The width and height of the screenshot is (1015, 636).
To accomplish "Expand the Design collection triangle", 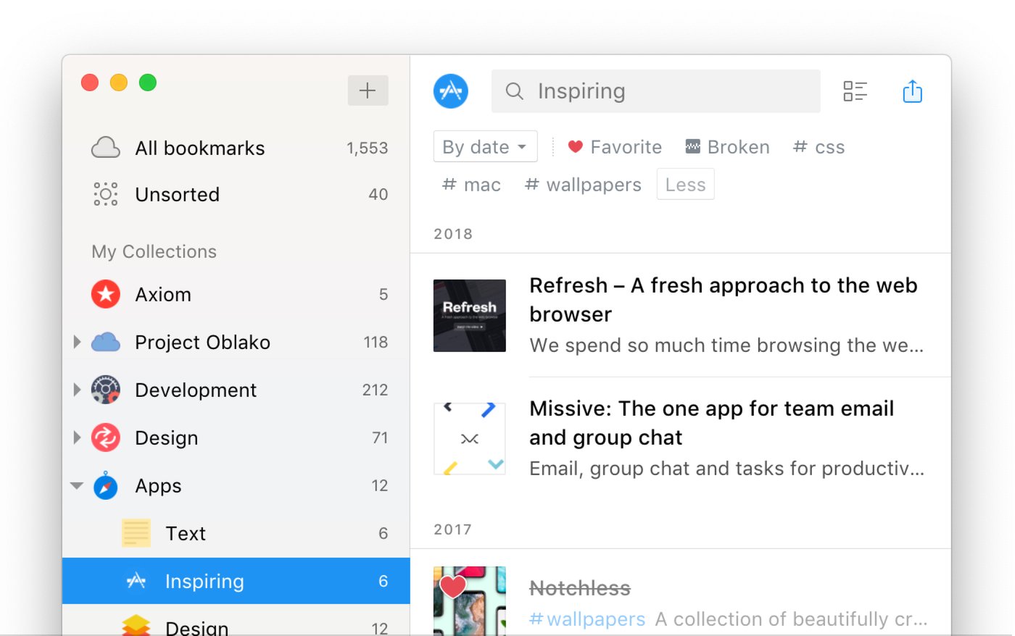I will tap(77, 438).
